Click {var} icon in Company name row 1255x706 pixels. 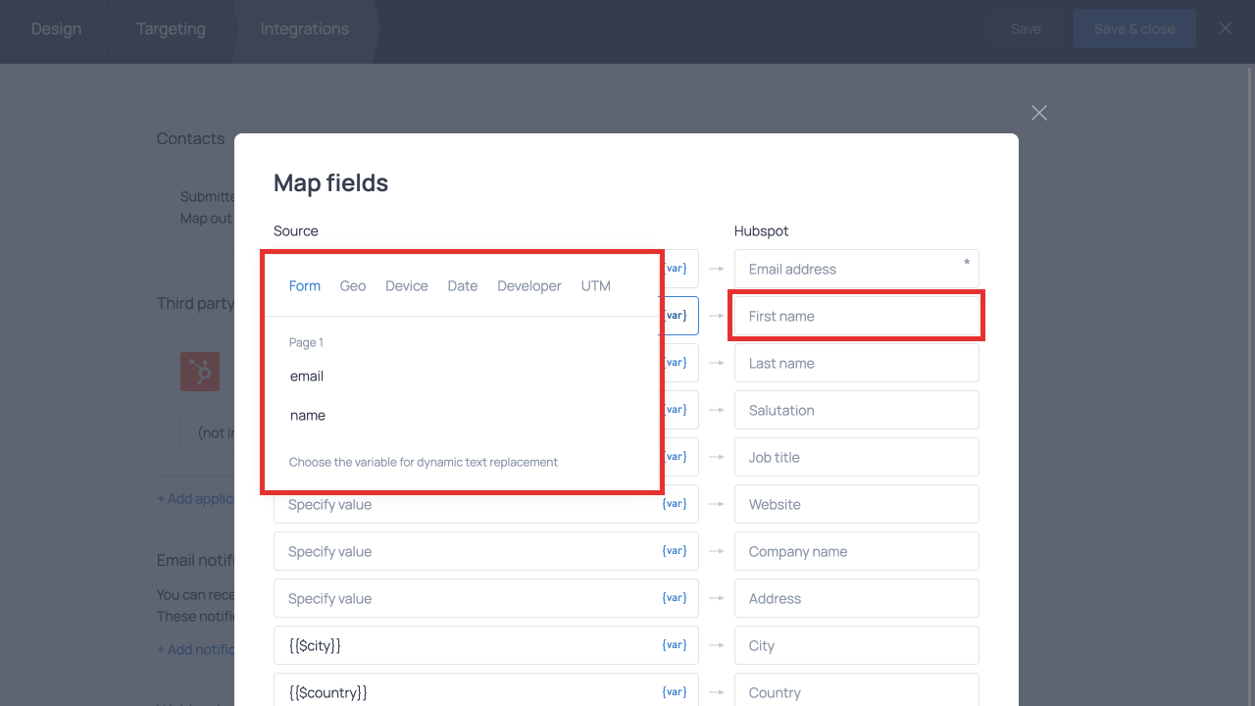[x=675, y=551]
